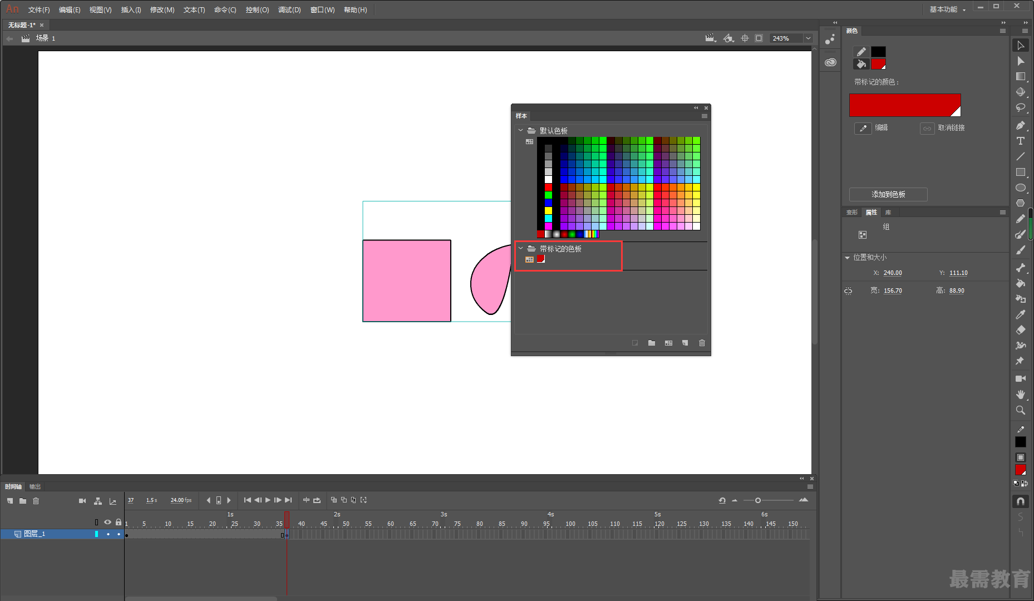Select the Rectangle tool

coord(1020,173)
